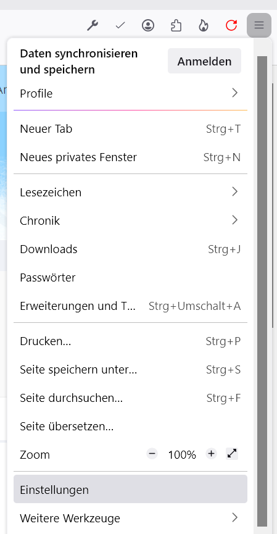Click the Anmelden button
Image resolution: width=277 pixels, height=534 pixels.
click(205, 61)
